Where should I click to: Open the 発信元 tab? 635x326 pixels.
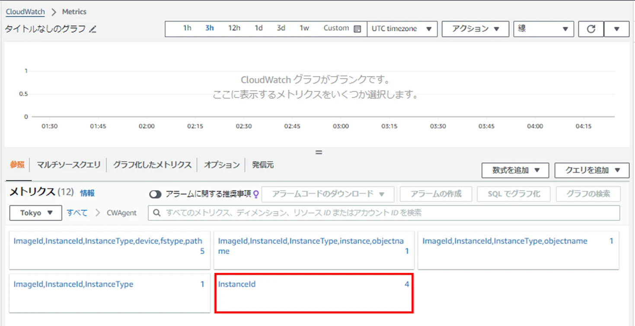coord(263,165)
